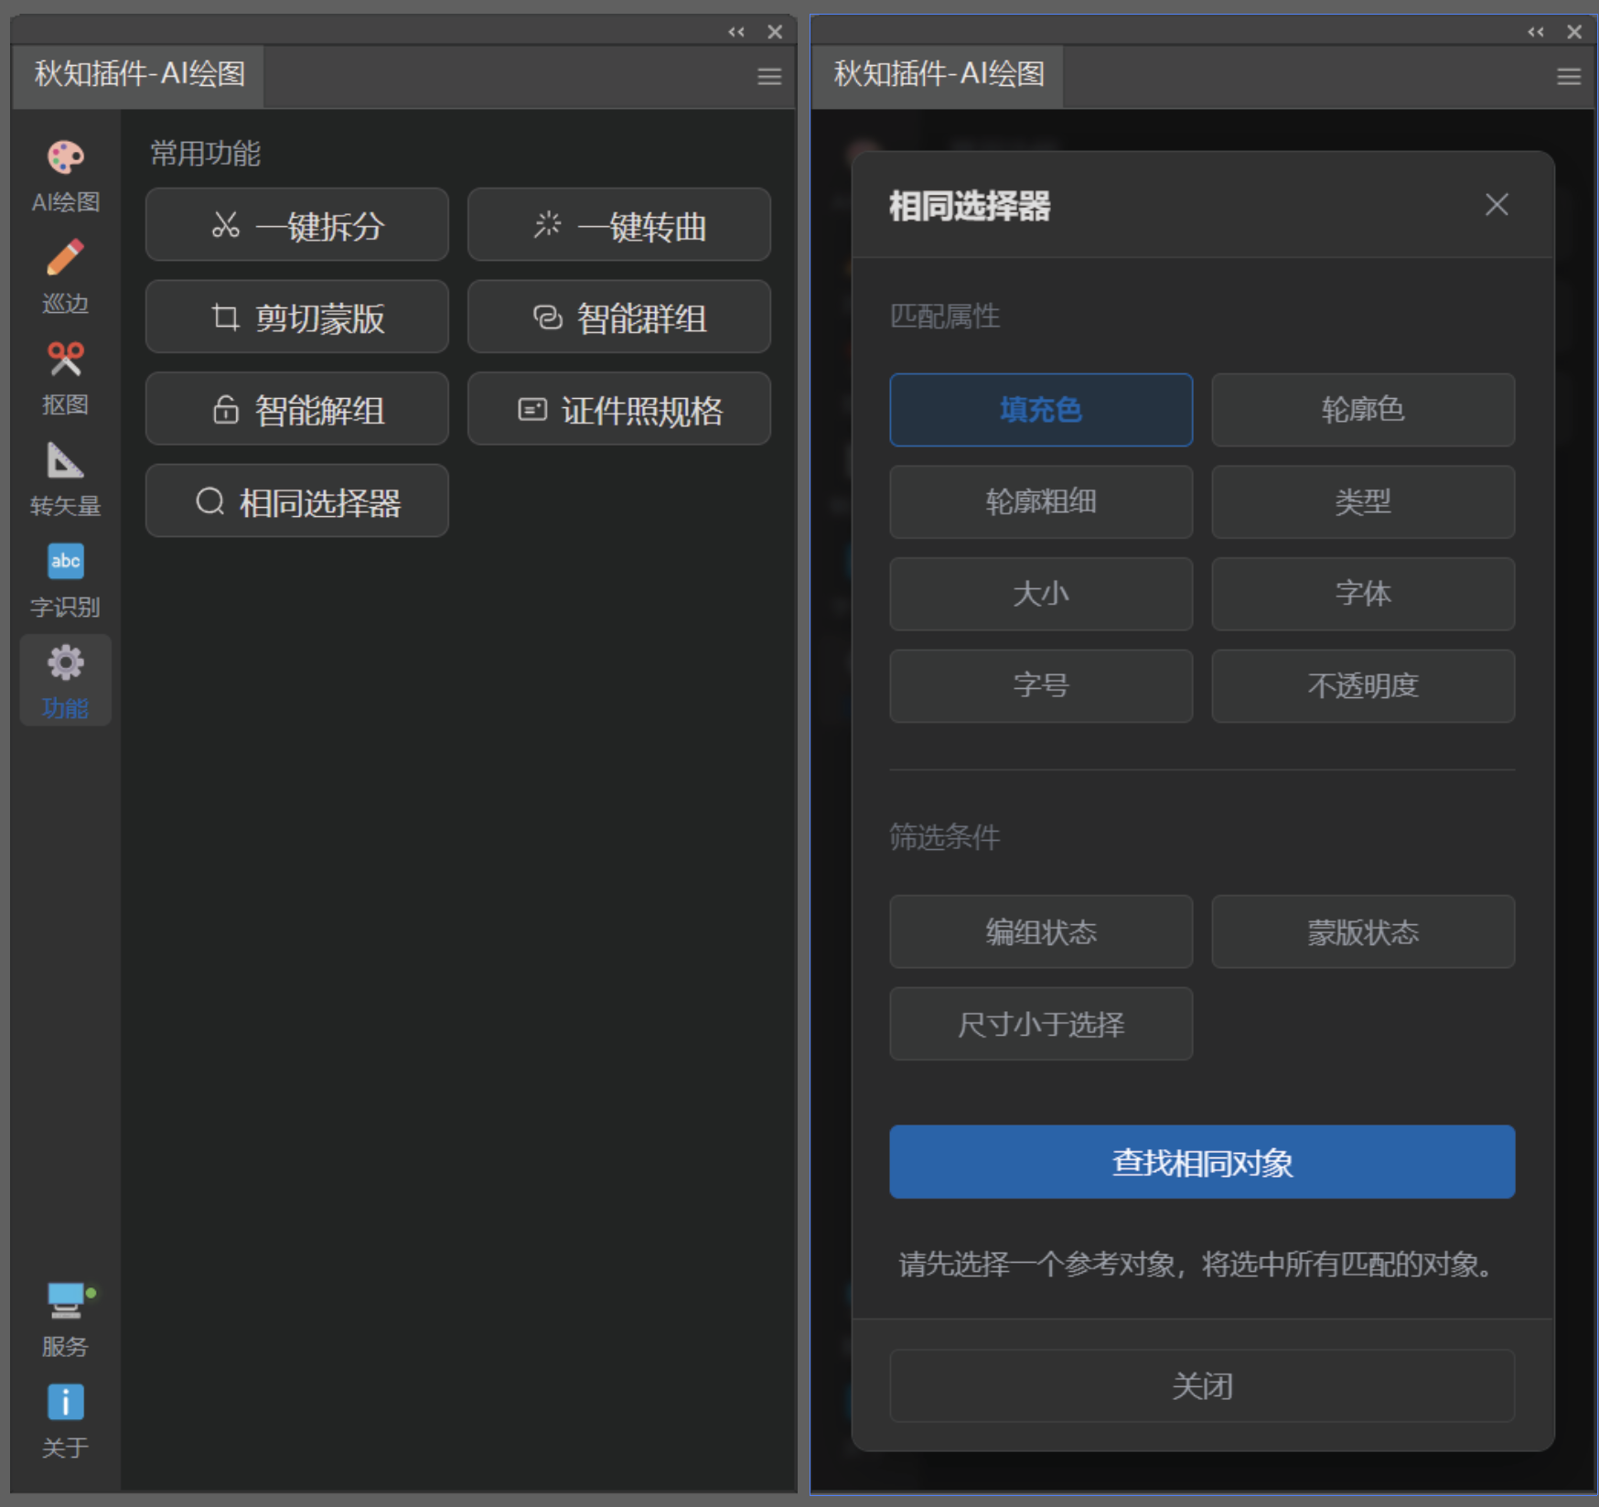1599x1507 pixels.
Task: Close the 相同选择器 dialog via X
Action: [x=1497, y=205]
